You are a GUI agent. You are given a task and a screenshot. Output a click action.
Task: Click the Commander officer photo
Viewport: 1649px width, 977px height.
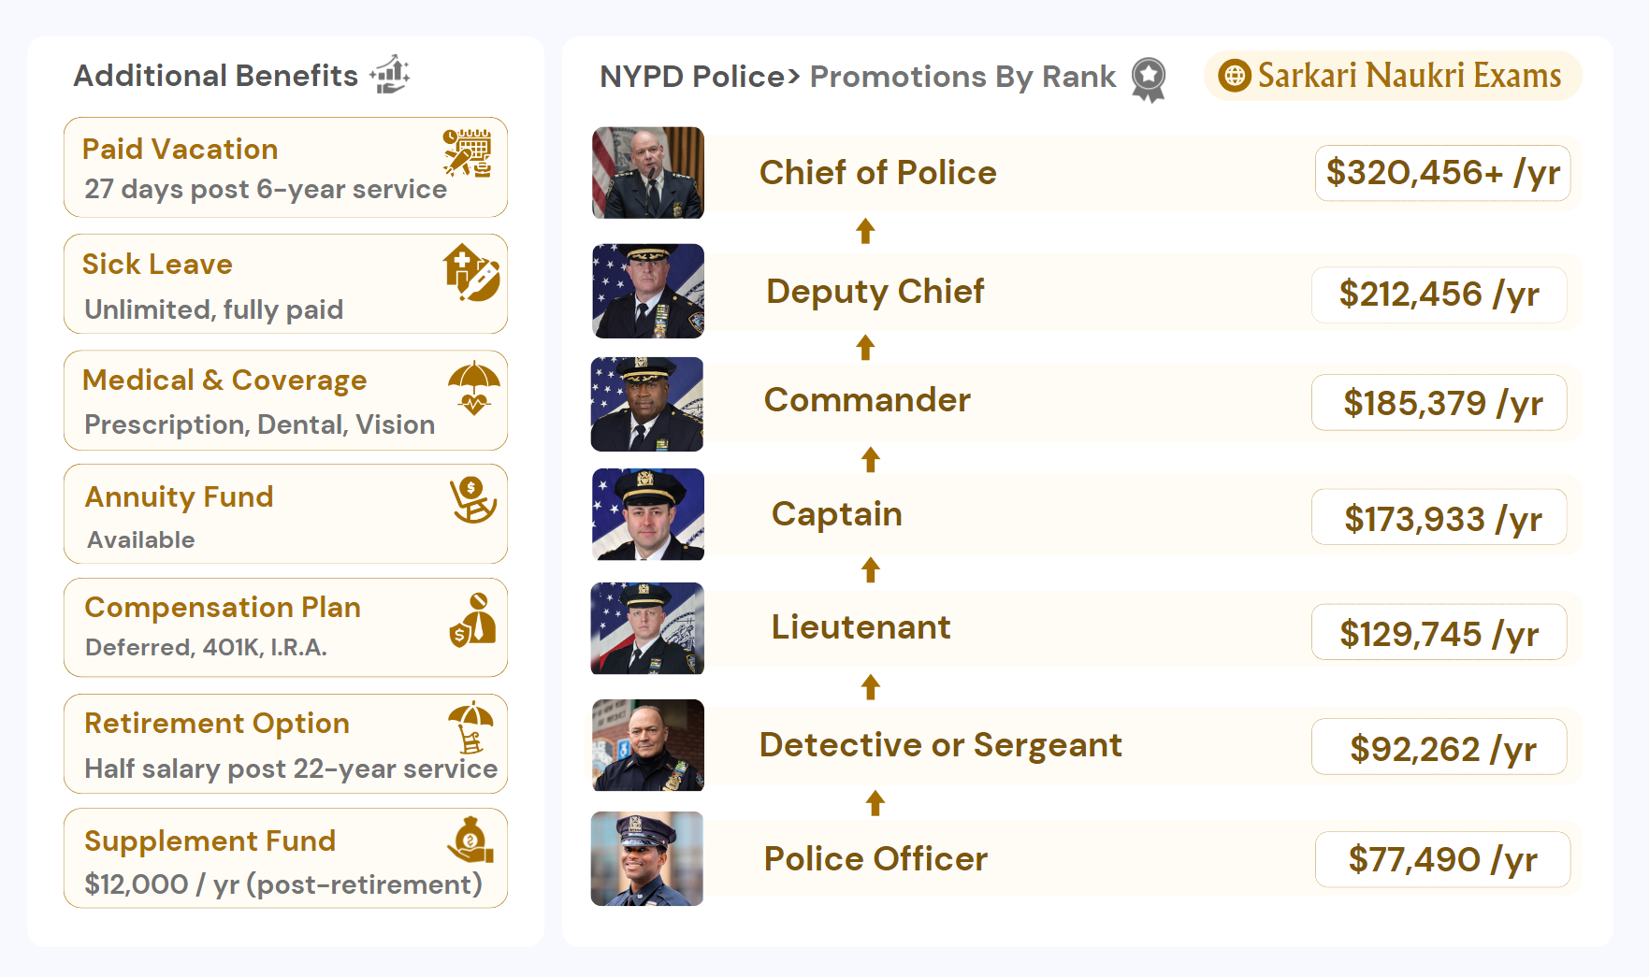pos(647,404)
